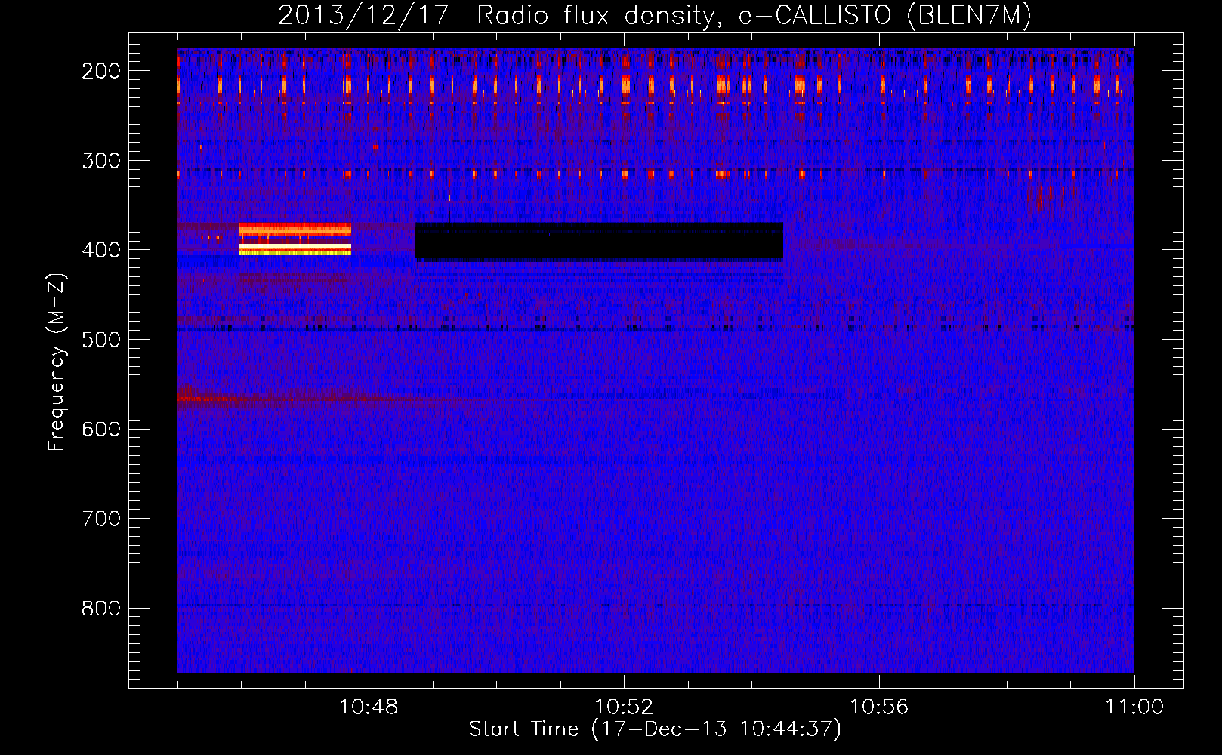Viewport: 1222px width, 755px height.
Task: Click the plot title 2013/12/17 Radio flux density
Action: (655, 15)
